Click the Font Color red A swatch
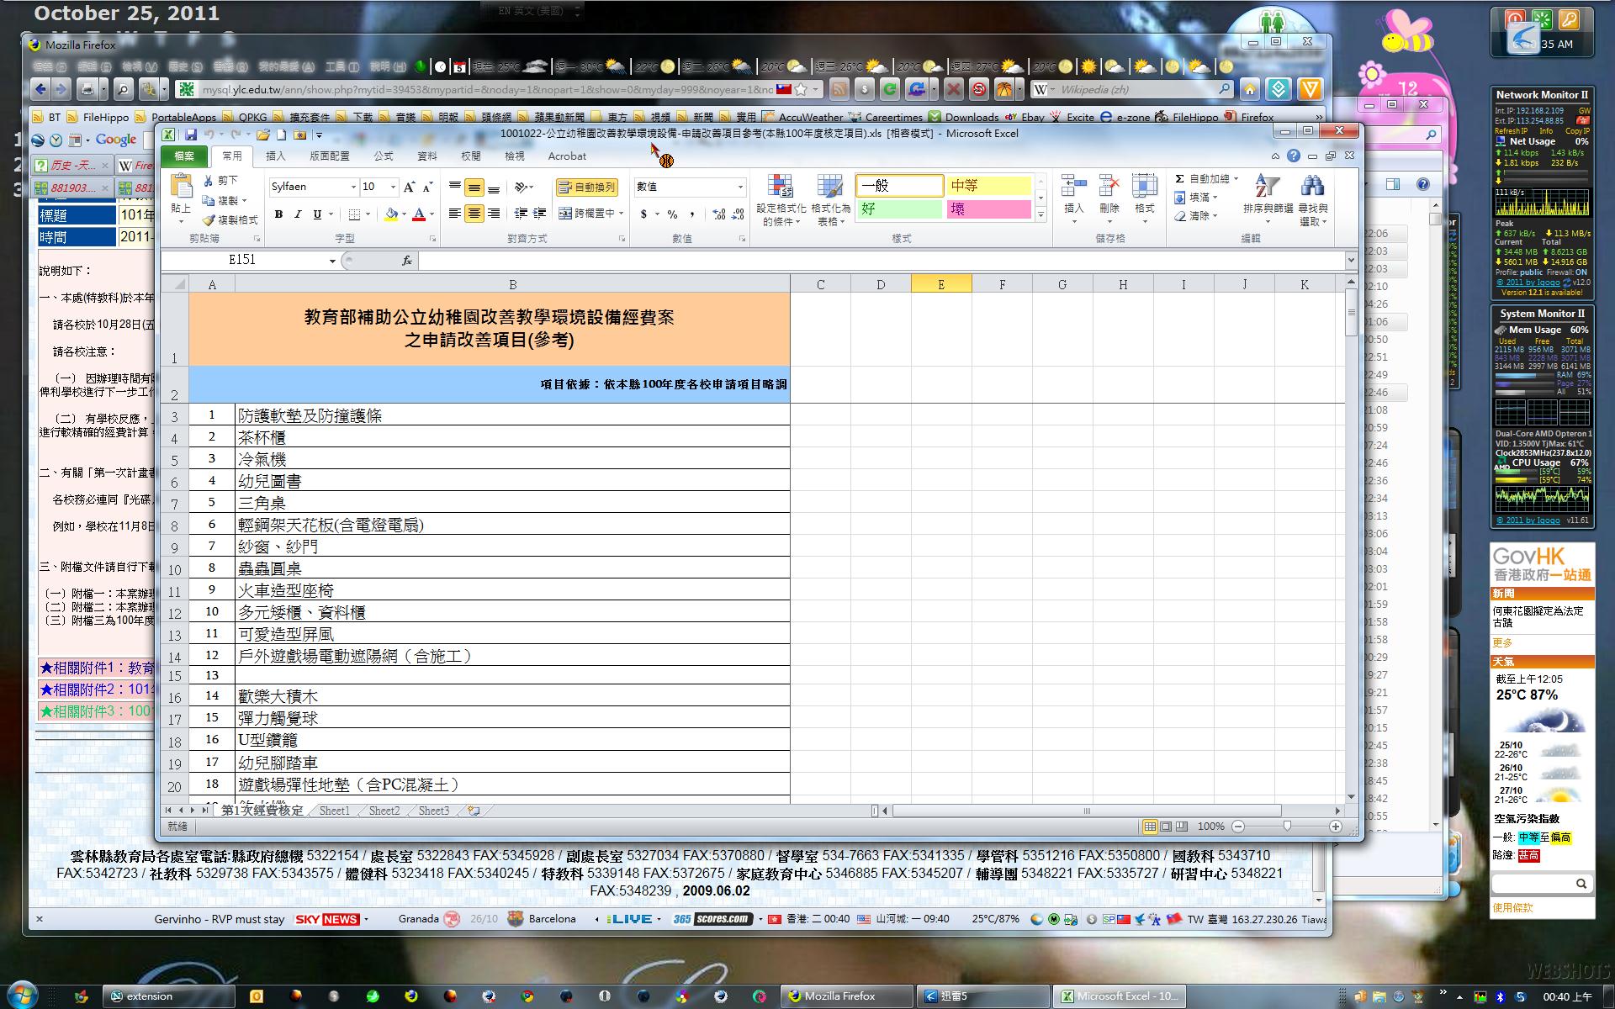Viewport: 1615px width, 1009px height. pos(419,215)
